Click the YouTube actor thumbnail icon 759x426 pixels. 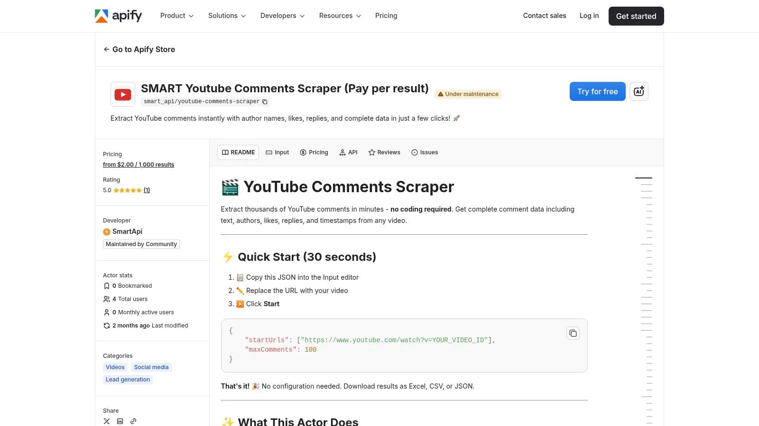pos(123,94)
